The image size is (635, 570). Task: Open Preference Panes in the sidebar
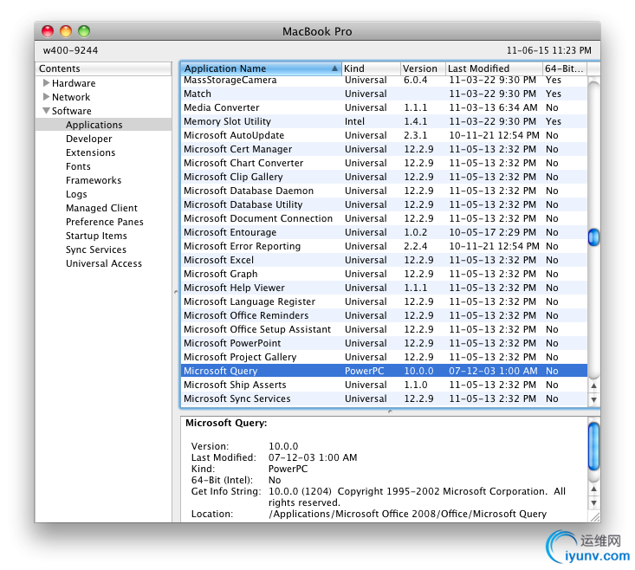105,222
